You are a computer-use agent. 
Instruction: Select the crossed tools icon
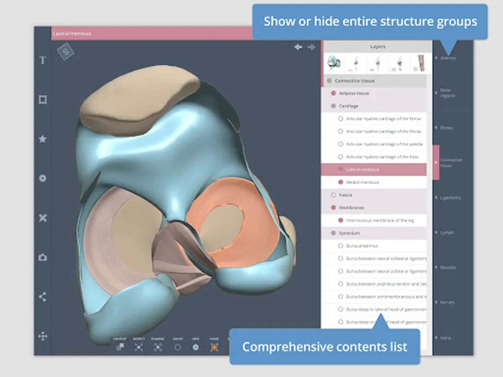click(42, 218)
